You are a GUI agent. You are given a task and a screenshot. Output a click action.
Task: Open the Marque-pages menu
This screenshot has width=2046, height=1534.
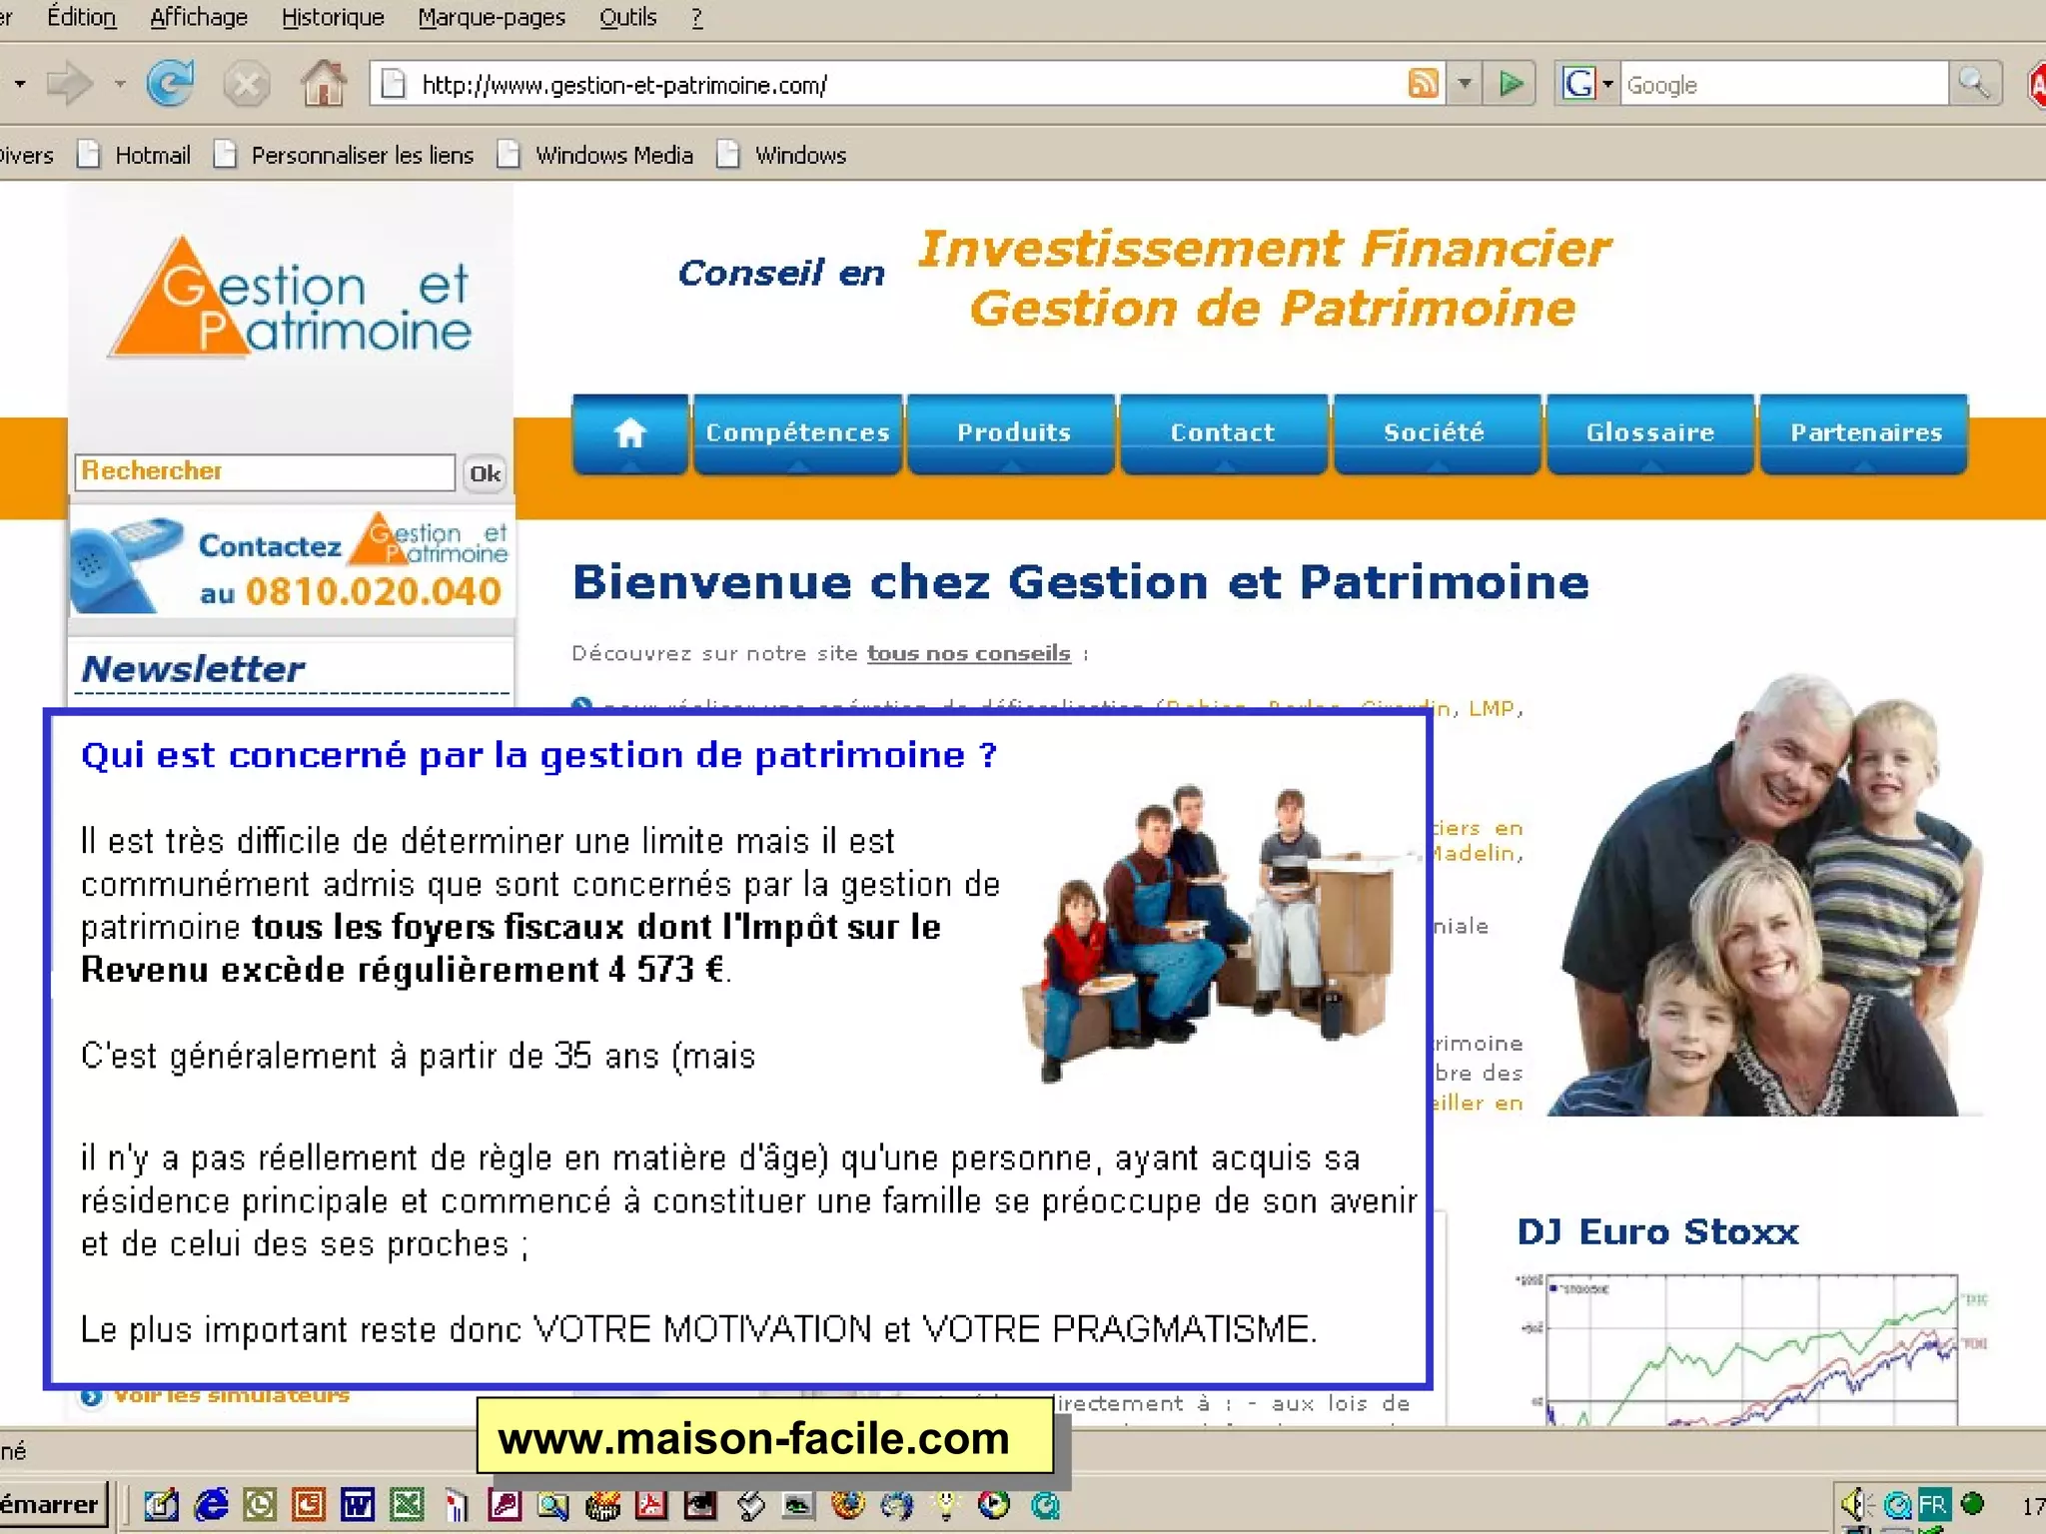492,17
